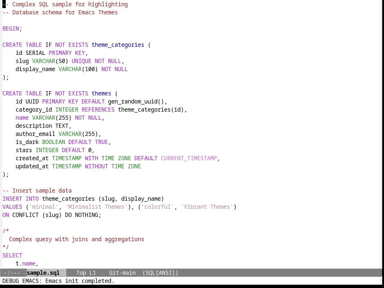Click the TEXT type on description line

62,126
